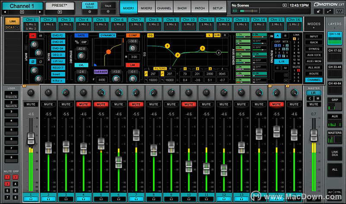Viewport: 346px width, 204px height.
Task: Unmute channel 10
Action: tap(189, 104)
